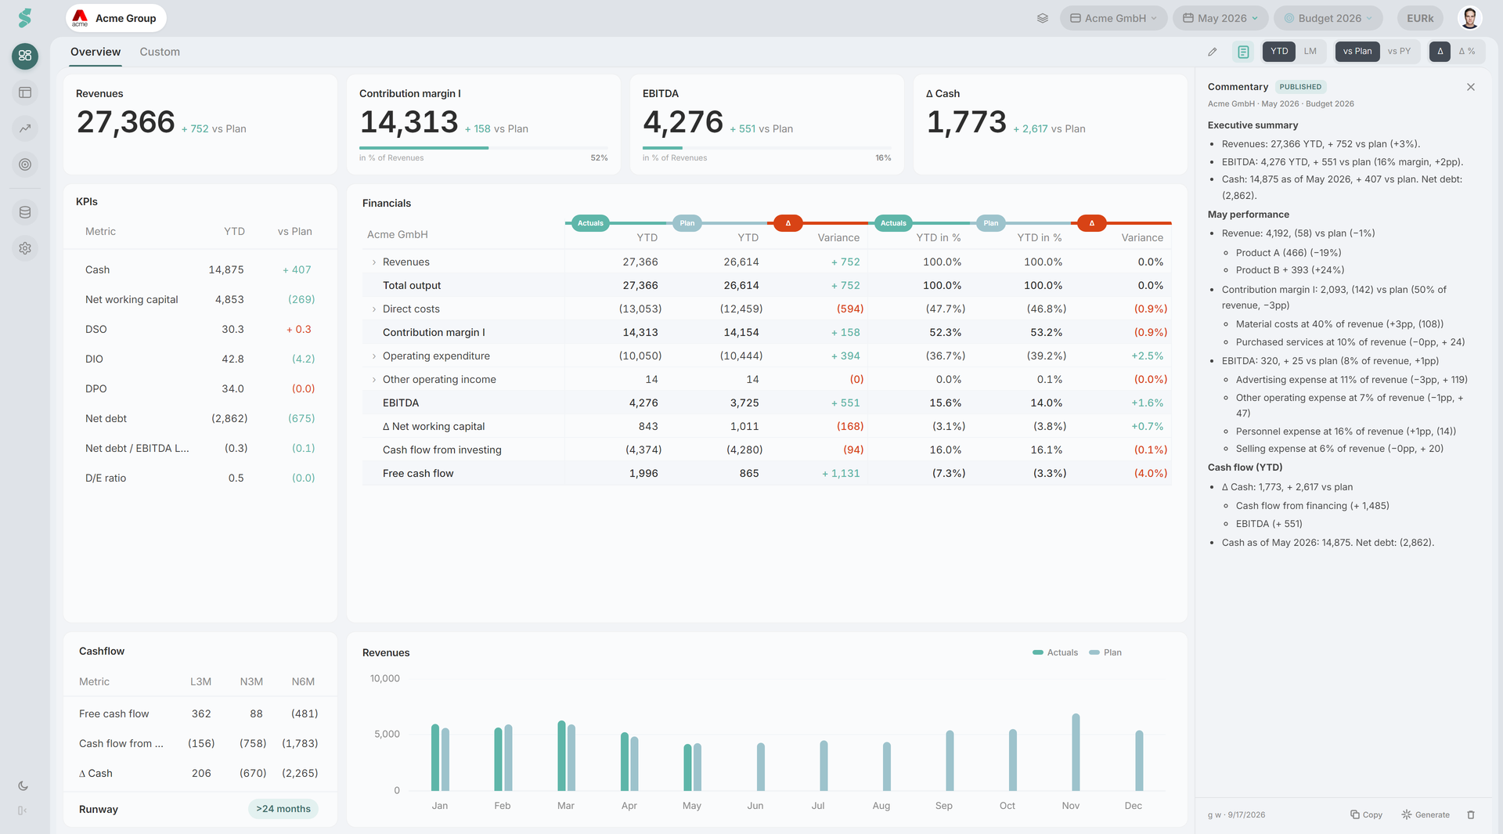Open the May 2026 period dropdown
This screenshot has width=1503, height=834.
[1220, 18]
